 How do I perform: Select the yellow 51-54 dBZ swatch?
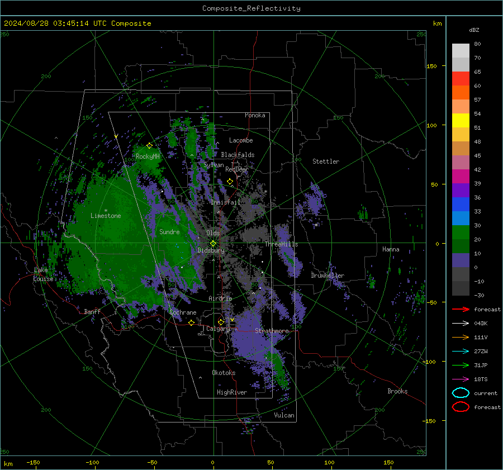[461, 121]
